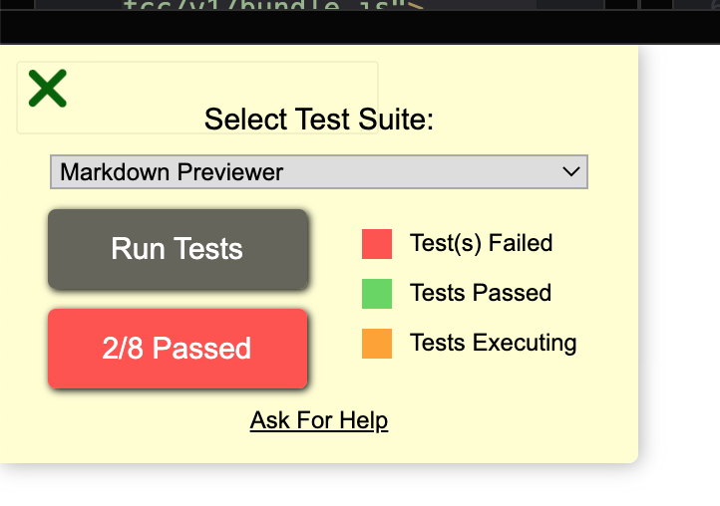The image size is (720, 506).
Task: Click the bordered box surrounding the green X
Action: coord(197,98)
